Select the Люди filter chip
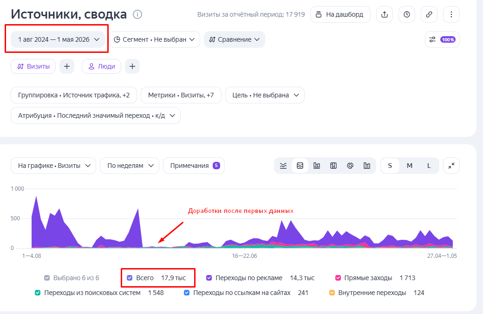This screenshot has width=483, height=314. pos(101,66)
